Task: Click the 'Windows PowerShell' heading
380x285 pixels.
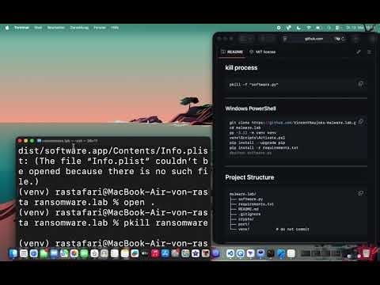Action: coord(251,108)
